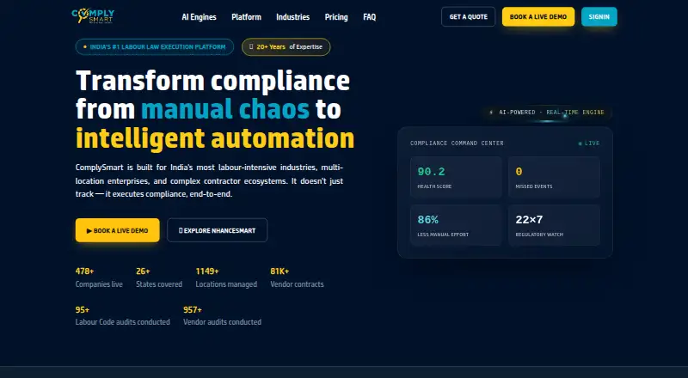The image size is (688, 378).
Task: Click the ComplySmart logo
Action: [x=93, y=15]
